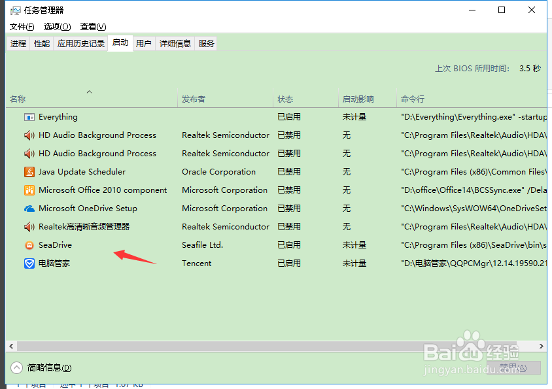Click the Everything app icon

29,117
